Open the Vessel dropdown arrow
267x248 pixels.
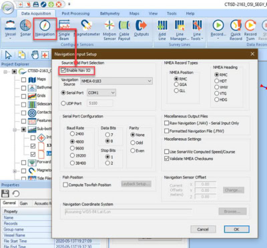point(10,39)
